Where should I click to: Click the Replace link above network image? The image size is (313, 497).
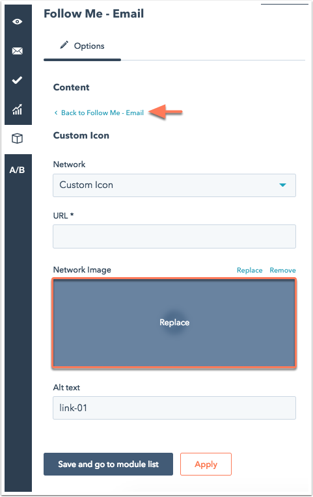point(250,270)
